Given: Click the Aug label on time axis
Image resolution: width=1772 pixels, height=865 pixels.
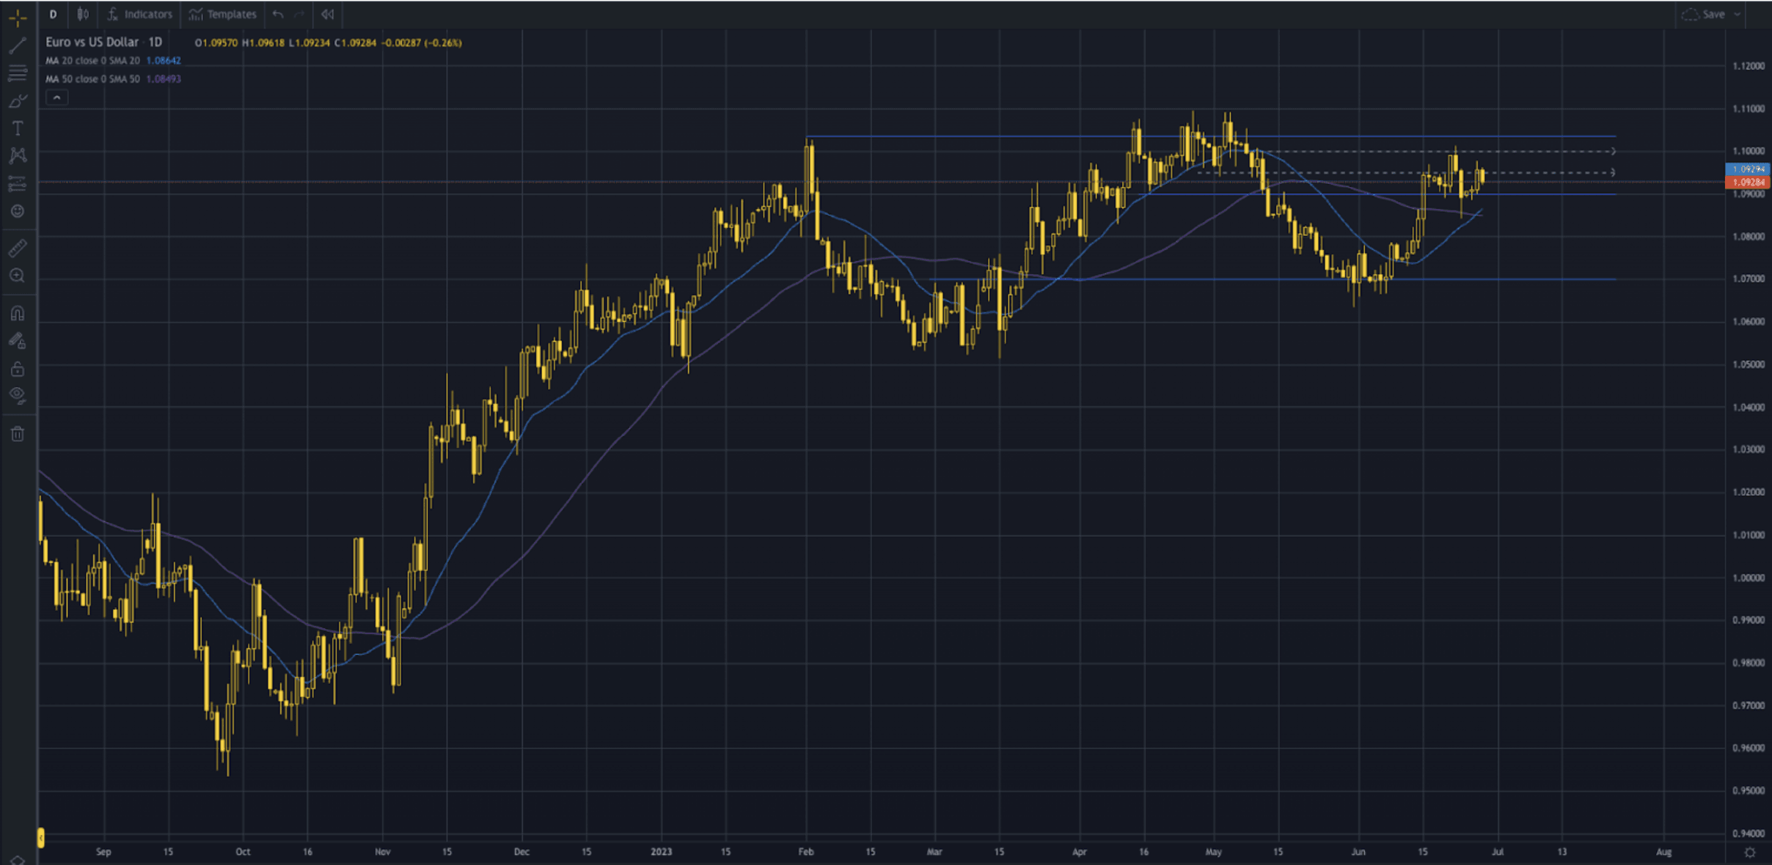Looking at the screenshot, I should (1663, 852).
